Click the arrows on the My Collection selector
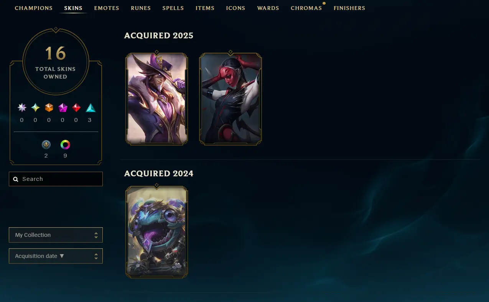Image resolution: width=489 pixels, height=302 pixels. tap(96, 235)
